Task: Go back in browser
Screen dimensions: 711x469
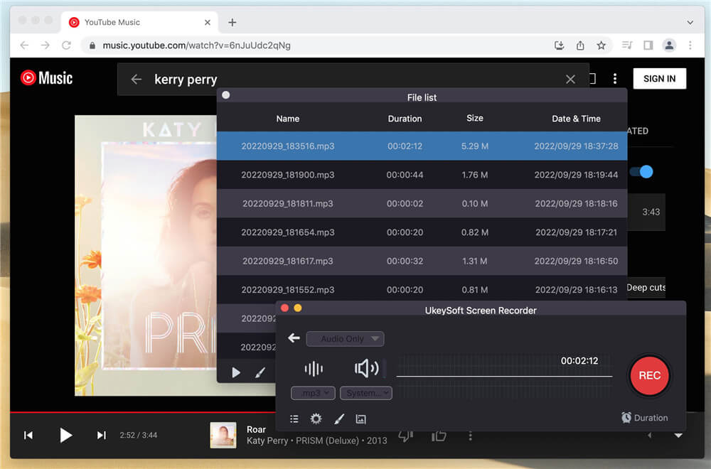Action: (x=24, y=45)
